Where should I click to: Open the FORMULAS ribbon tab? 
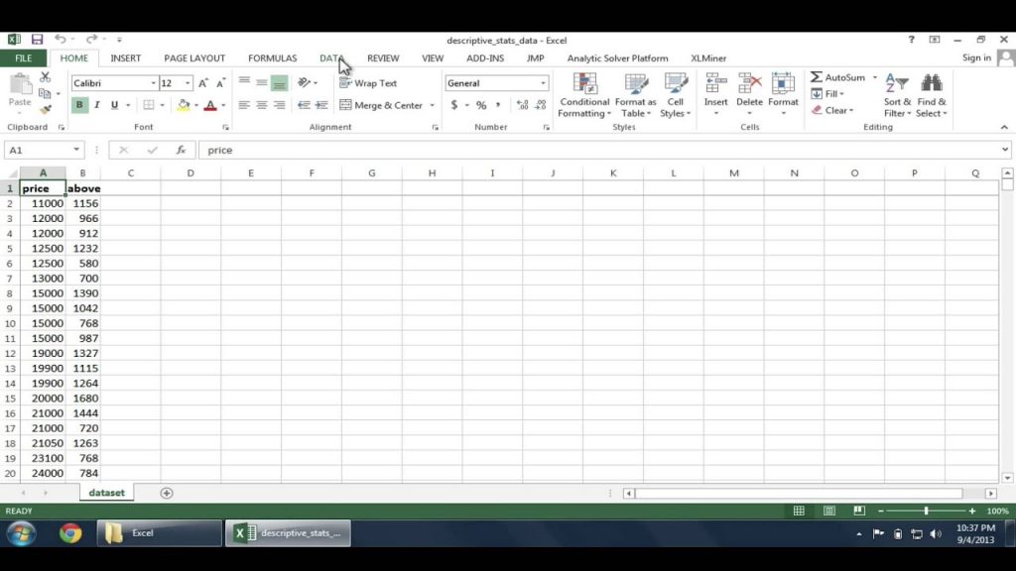[272, 57]
